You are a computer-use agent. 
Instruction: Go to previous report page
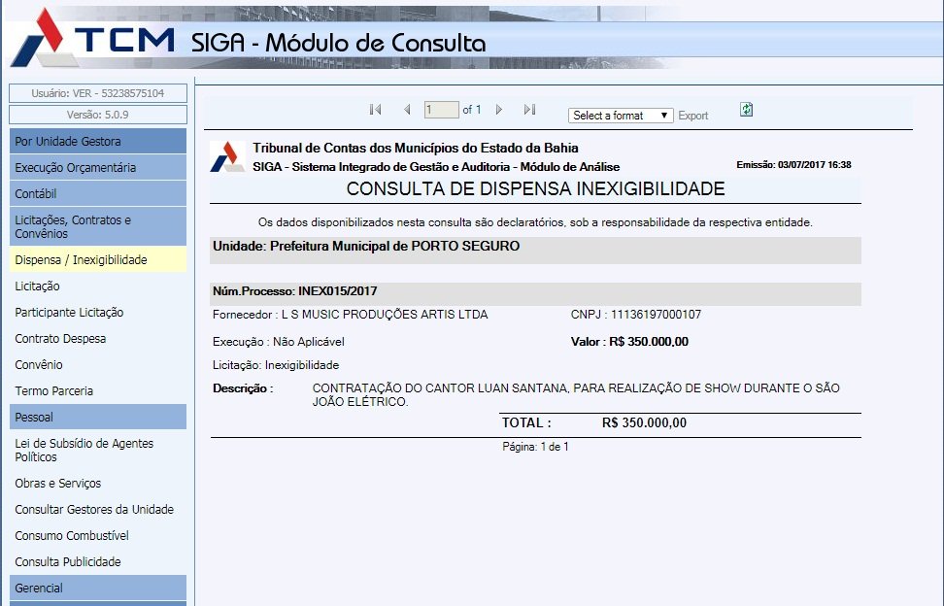point(407,111)
